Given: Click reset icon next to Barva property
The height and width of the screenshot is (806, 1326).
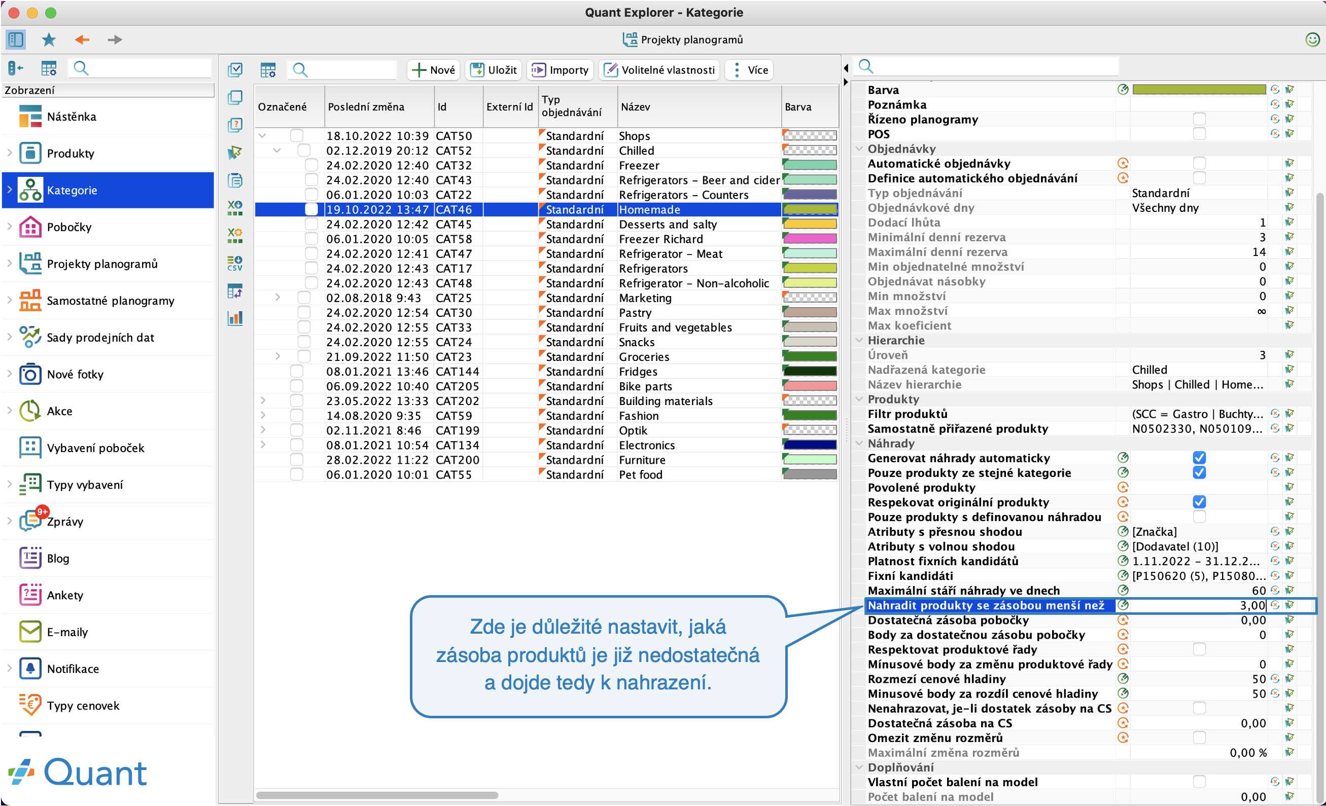Looking at the screenshot, I should (1275, 89).
